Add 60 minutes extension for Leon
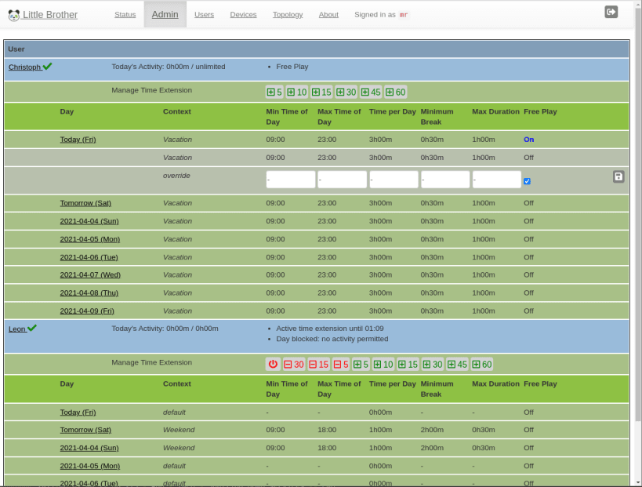Image resolution: width=642 pixels, height=487 pixels. (482, 364)
